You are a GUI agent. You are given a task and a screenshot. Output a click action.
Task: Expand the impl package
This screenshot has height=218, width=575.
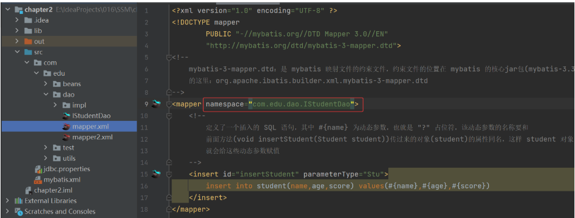point(55,105)
